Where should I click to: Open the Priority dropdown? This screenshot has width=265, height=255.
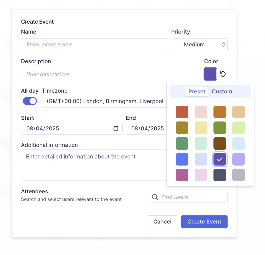[x=199, y=45]
